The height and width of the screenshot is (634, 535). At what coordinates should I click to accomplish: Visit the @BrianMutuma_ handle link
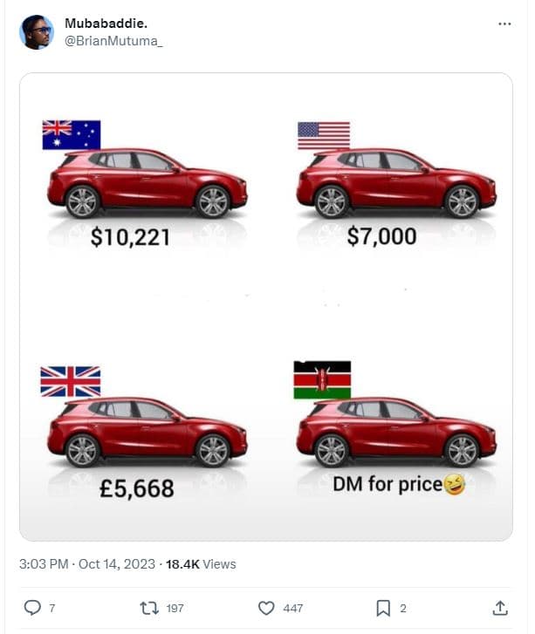(x=113, y=40)
